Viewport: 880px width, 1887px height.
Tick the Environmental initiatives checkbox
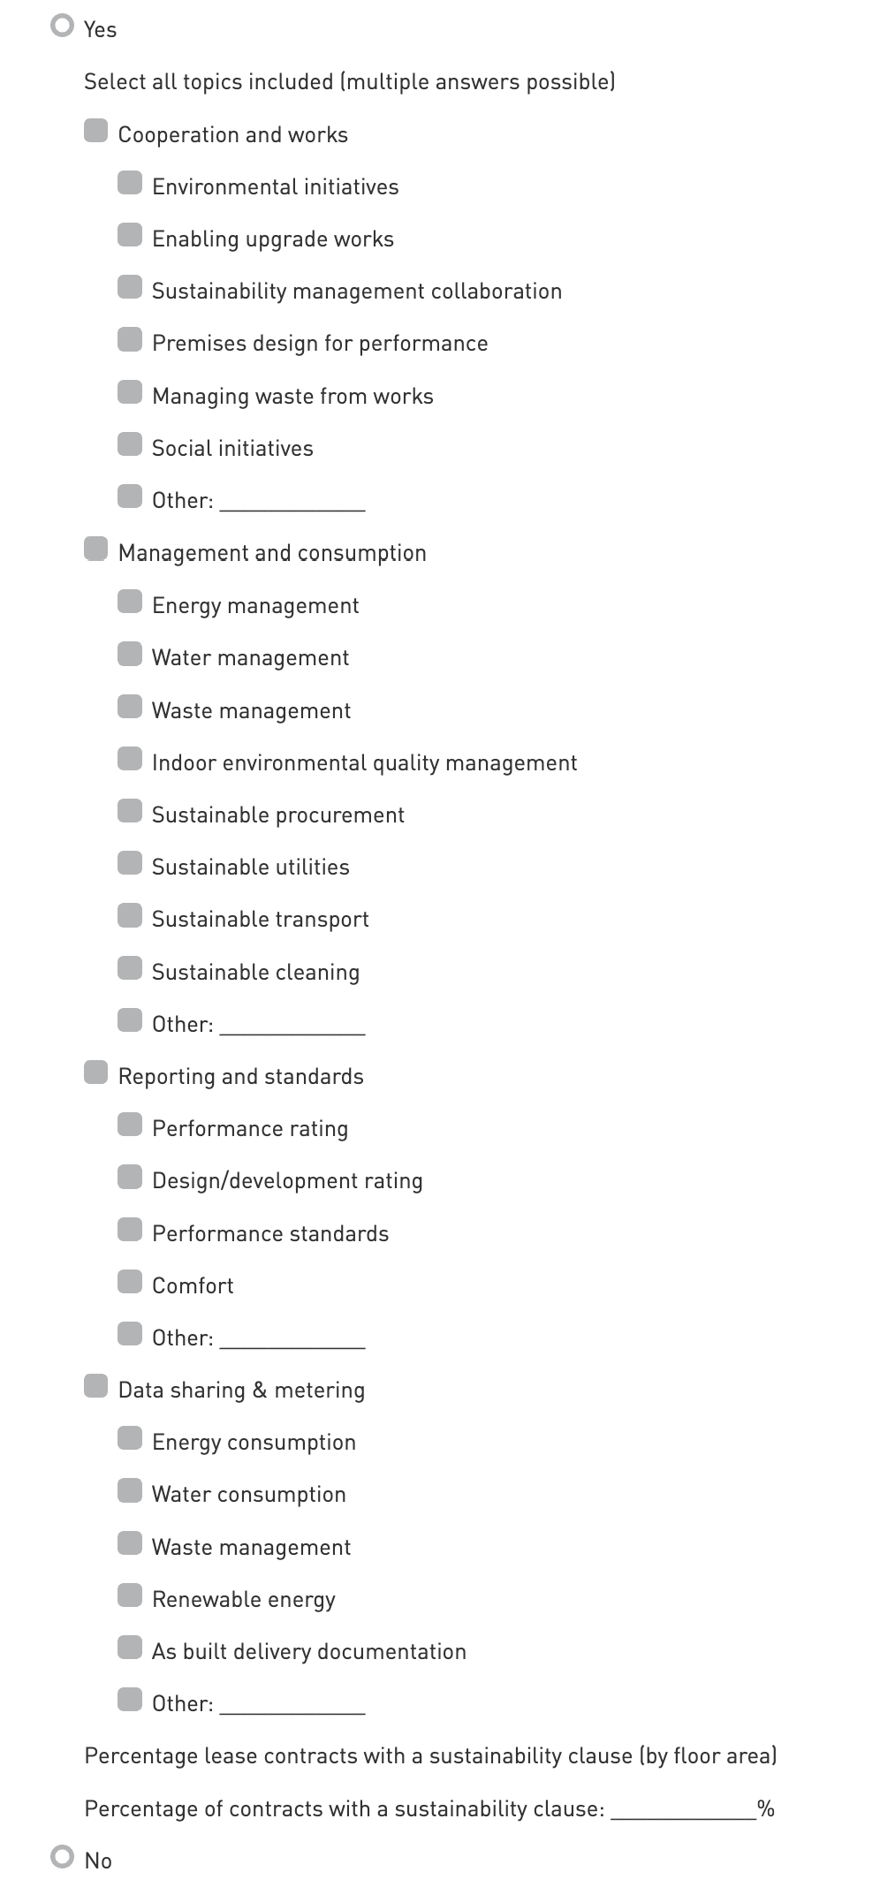(130, 183)
